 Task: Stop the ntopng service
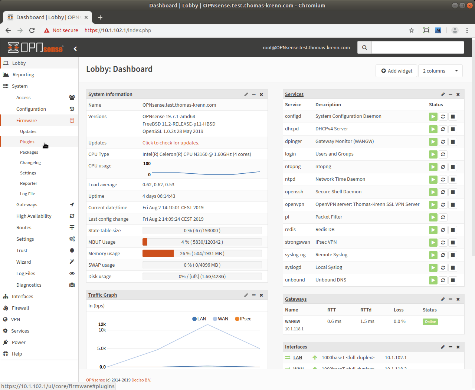tap(453, 167)
